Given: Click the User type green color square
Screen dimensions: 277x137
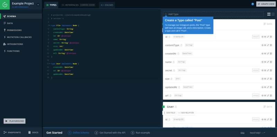Looking at the screenshot, I should (163, 107).
